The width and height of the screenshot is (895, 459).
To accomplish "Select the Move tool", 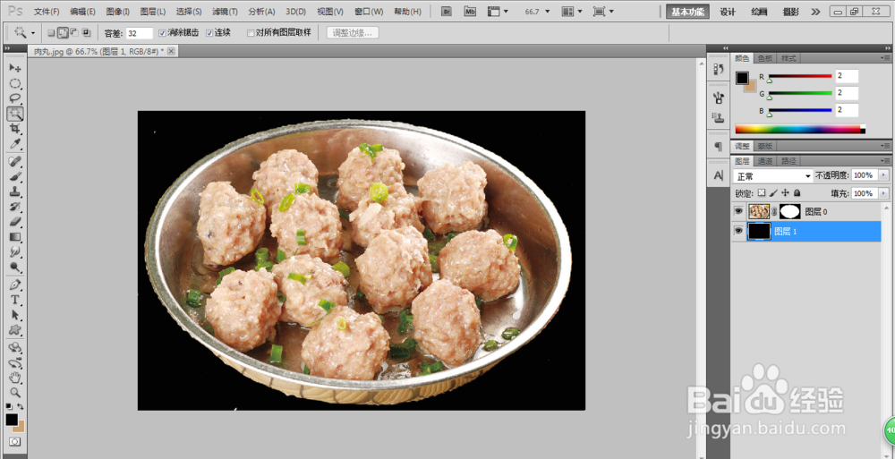I will [x=15, y=69].
